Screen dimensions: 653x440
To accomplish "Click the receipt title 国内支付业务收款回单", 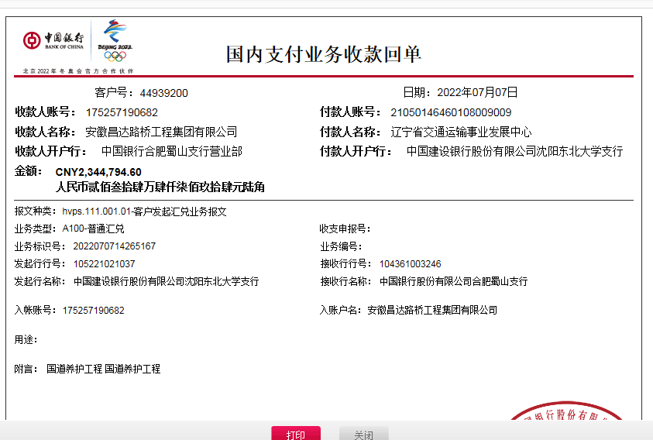I will (x=324, y=53).
